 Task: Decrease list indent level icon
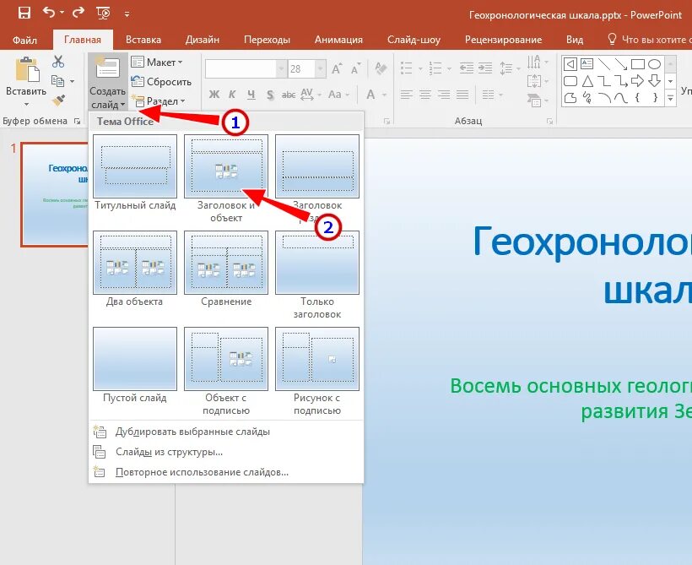click(466, 68)
